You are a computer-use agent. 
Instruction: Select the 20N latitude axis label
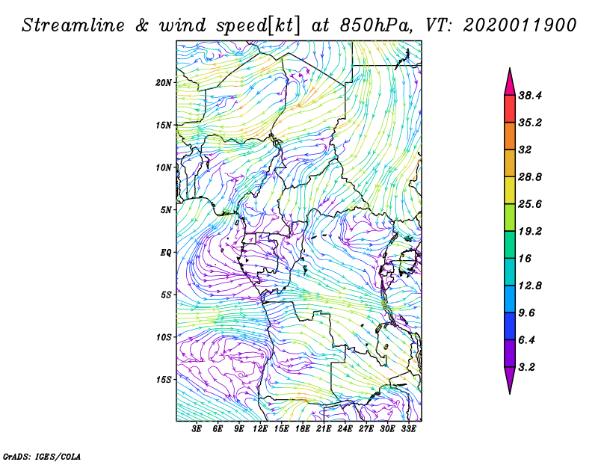164,82
